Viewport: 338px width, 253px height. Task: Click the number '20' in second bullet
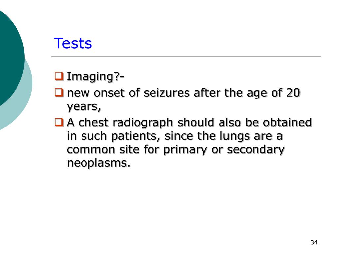point(293,93)
